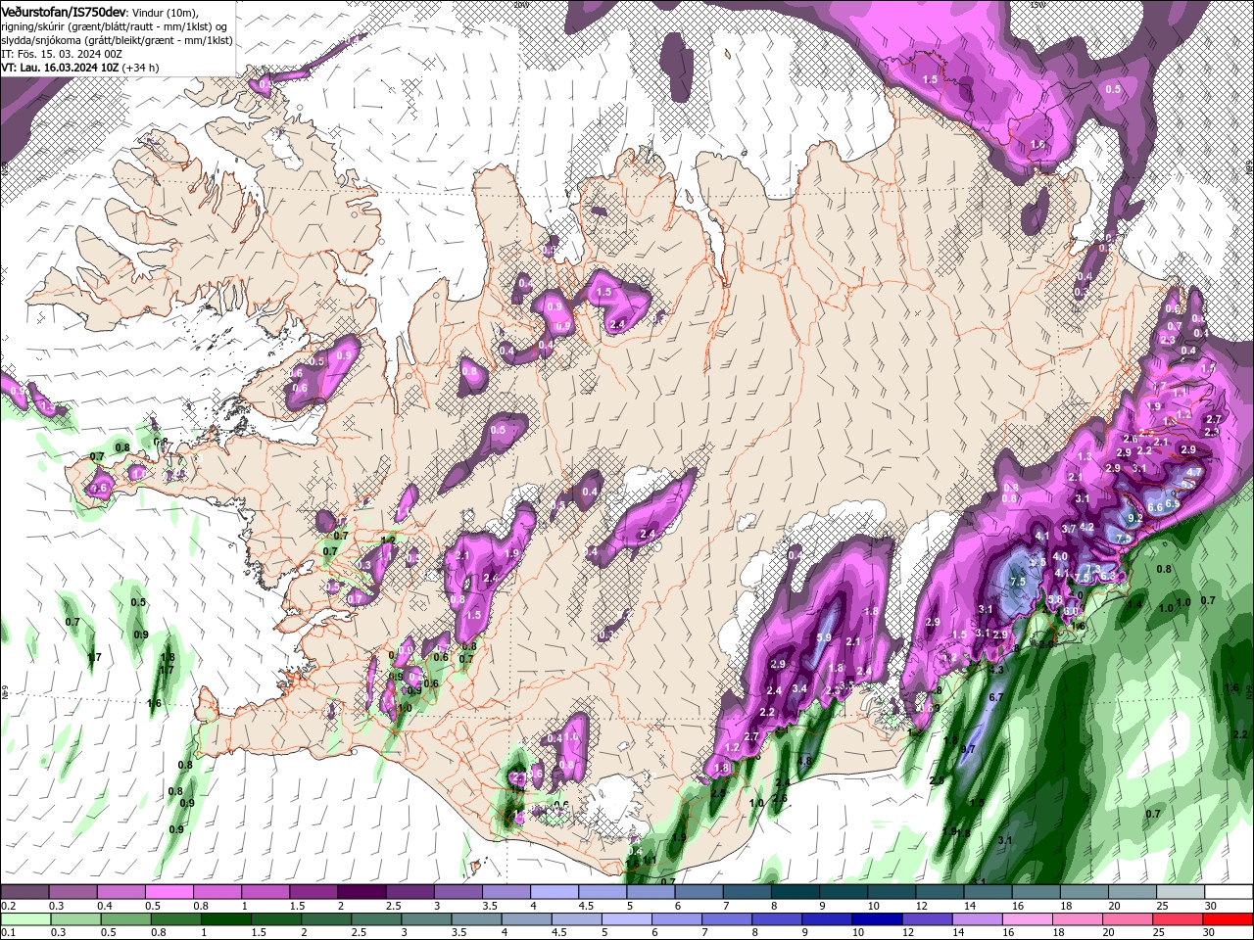The width and height of the screenshot is (1254, 940).
Task: Click the '0.1' label under the bottom scale
Action: click(x=9, y=933)
